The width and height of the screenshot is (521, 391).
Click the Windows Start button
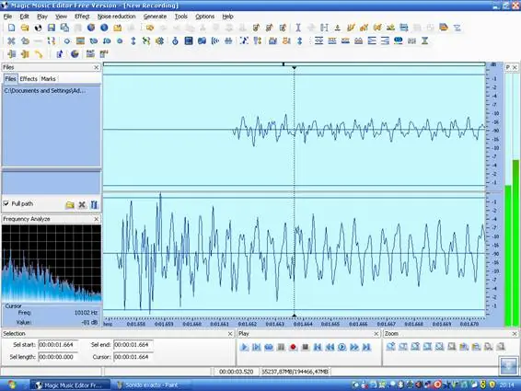pos(12,385)
